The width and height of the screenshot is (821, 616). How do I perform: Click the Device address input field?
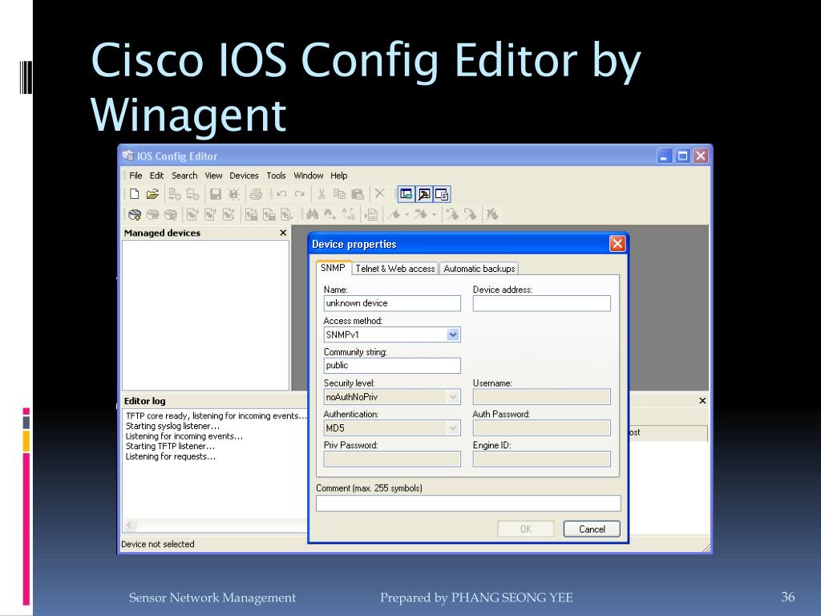coord(541,303)
